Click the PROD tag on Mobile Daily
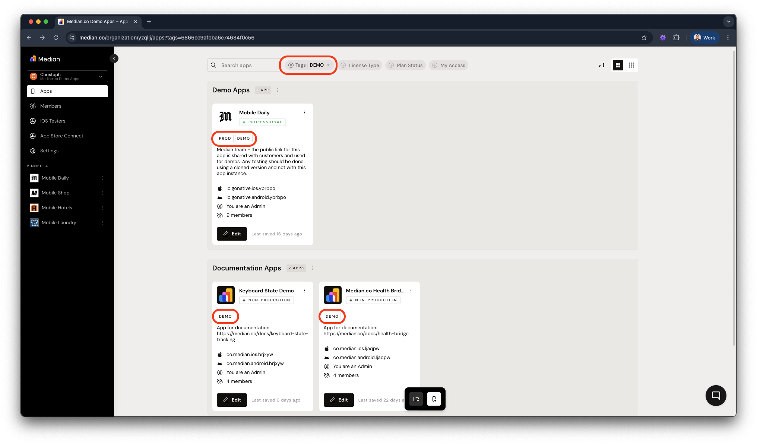757x444 pixels. coord(225,139)
